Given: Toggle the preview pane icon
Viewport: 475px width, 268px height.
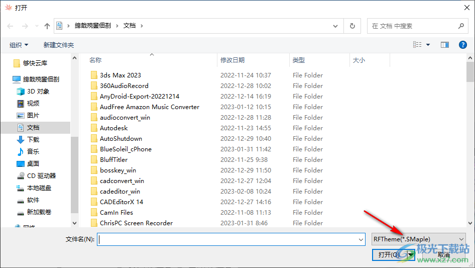Looking at the screenshot, I should pos(445,45).
